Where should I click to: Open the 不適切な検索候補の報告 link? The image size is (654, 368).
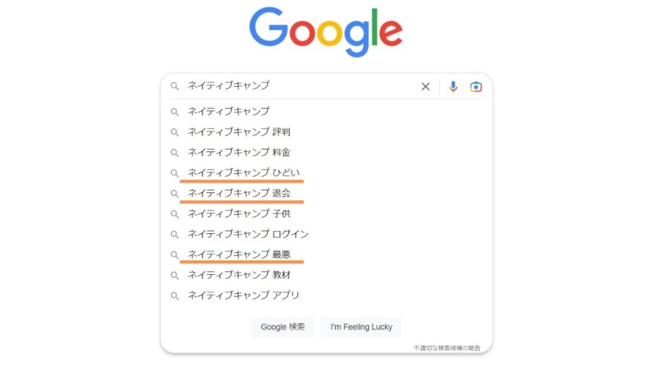[446, 348]
